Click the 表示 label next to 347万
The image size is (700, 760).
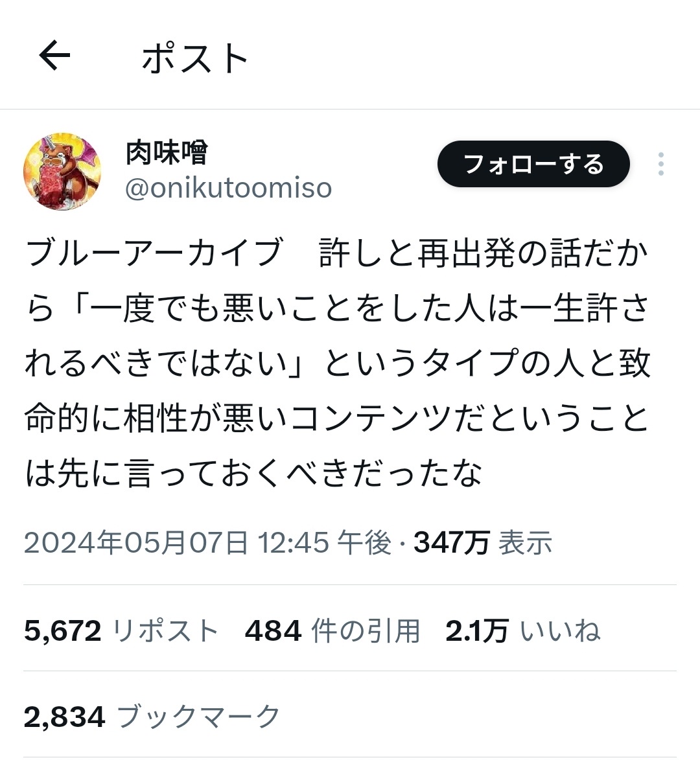(526, 542)
